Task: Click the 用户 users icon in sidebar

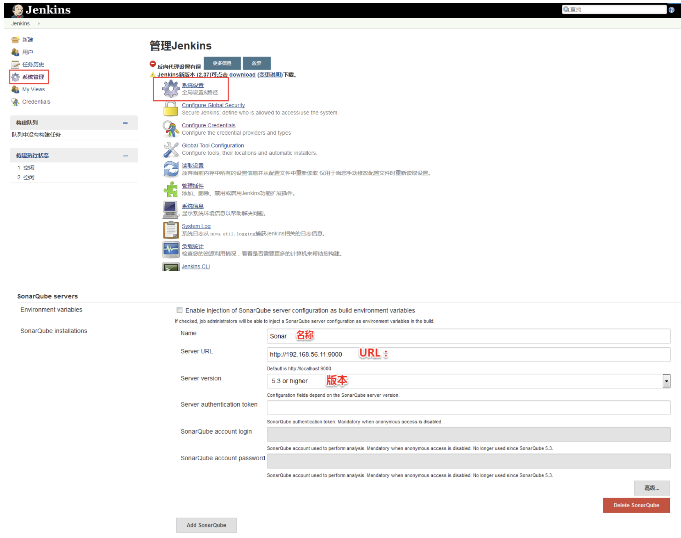Action: (15, 52)
